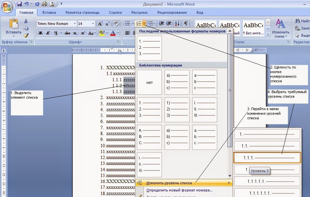Select list level 1.1.1.1.1.
310x197 pixels.
pyautogui.click(x=267, y=181)
